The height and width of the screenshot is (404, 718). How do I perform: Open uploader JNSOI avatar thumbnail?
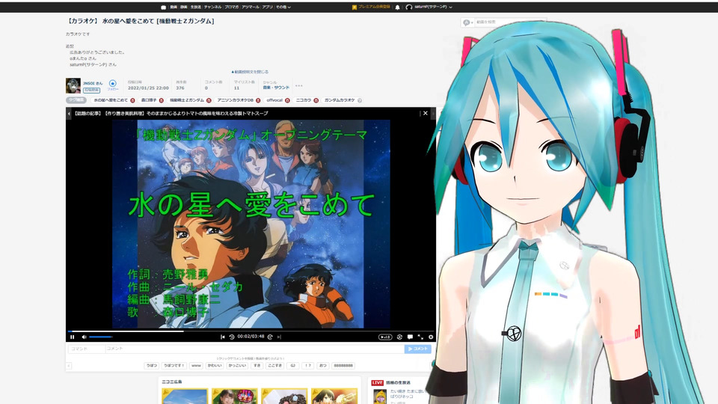point(73,85)
